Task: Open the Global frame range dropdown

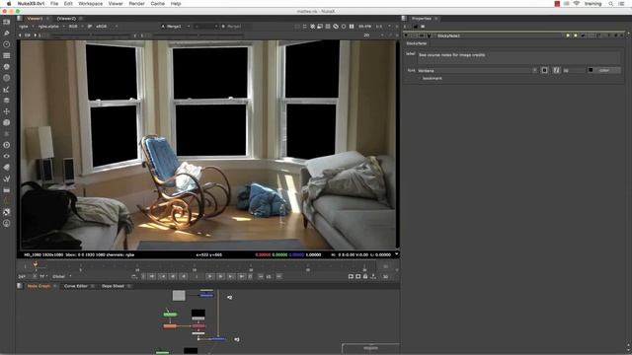Action: (61, 276)
